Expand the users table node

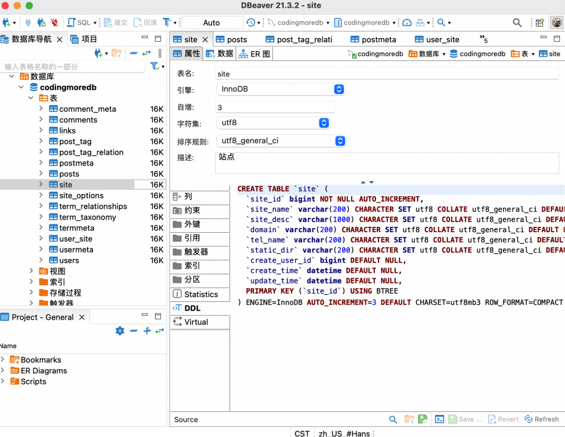(x=41, y=260)
